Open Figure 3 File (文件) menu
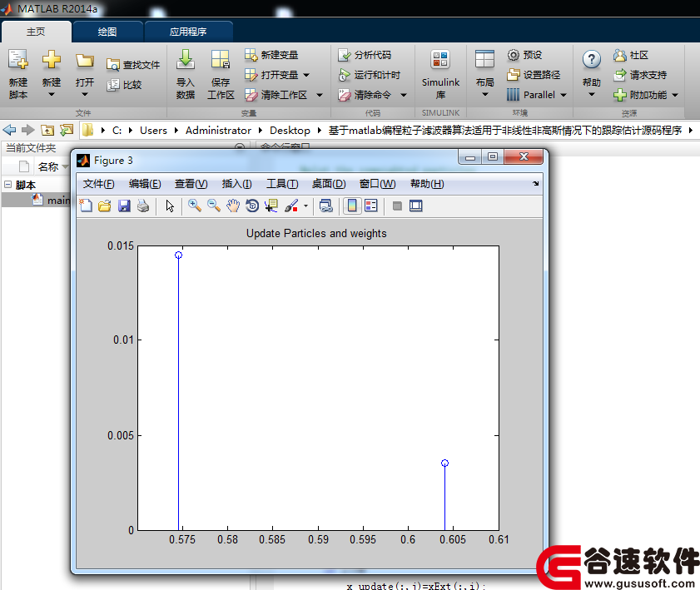The height and width of the screenshot is (590, 700). point(99,184)
